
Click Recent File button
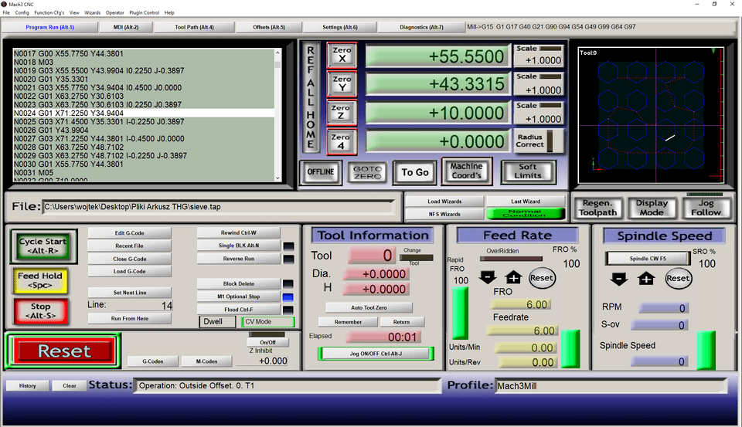129,246
